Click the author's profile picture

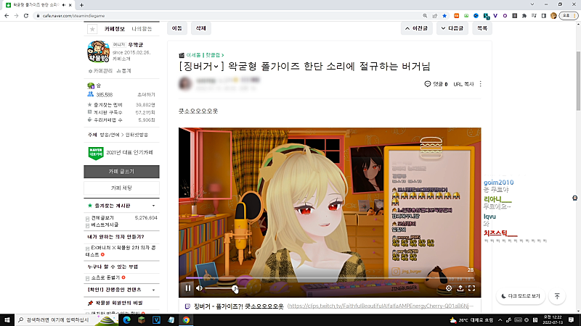185,83
